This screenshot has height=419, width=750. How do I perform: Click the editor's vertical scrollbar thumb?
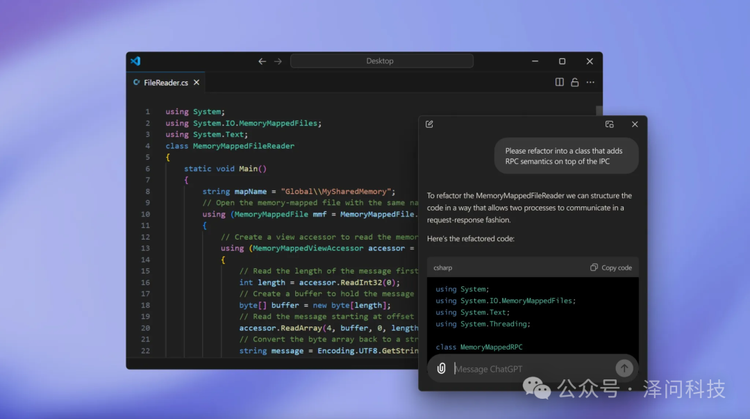click(599, 111)
